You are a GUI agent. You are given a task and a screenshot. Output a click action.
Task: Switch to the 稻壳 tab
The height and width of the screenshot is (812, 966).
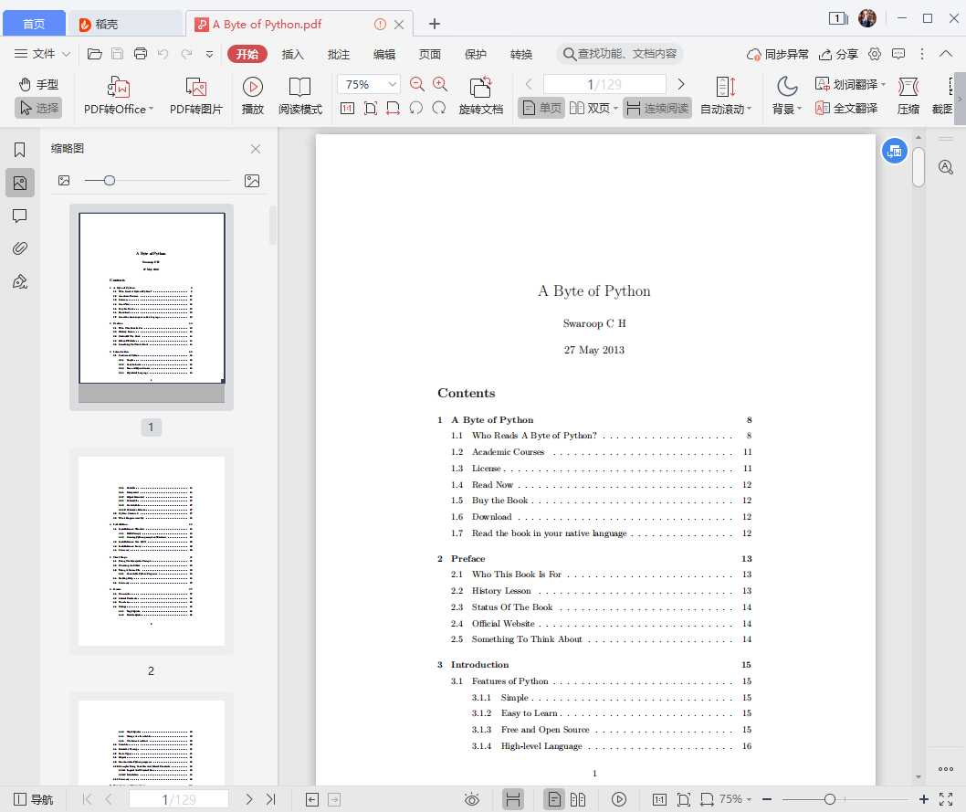click(x=125, y=24)
